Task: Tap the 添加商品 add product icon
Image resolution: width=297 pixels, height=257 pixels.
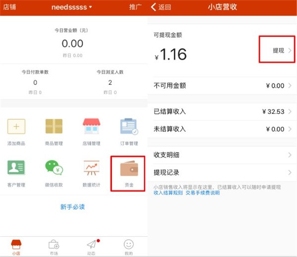Action: 17,126
